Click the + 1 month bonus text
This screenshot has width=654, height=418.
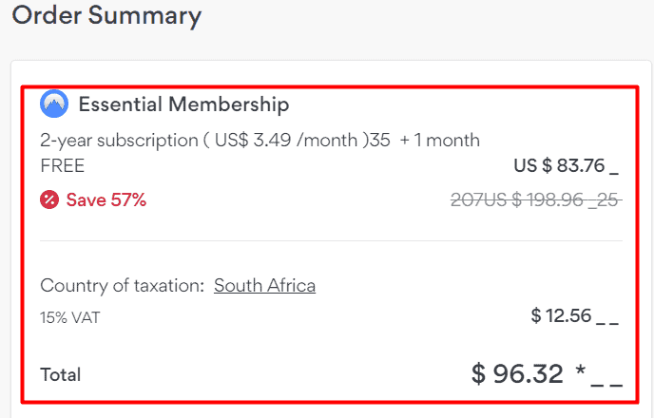(x=439, y=141)
